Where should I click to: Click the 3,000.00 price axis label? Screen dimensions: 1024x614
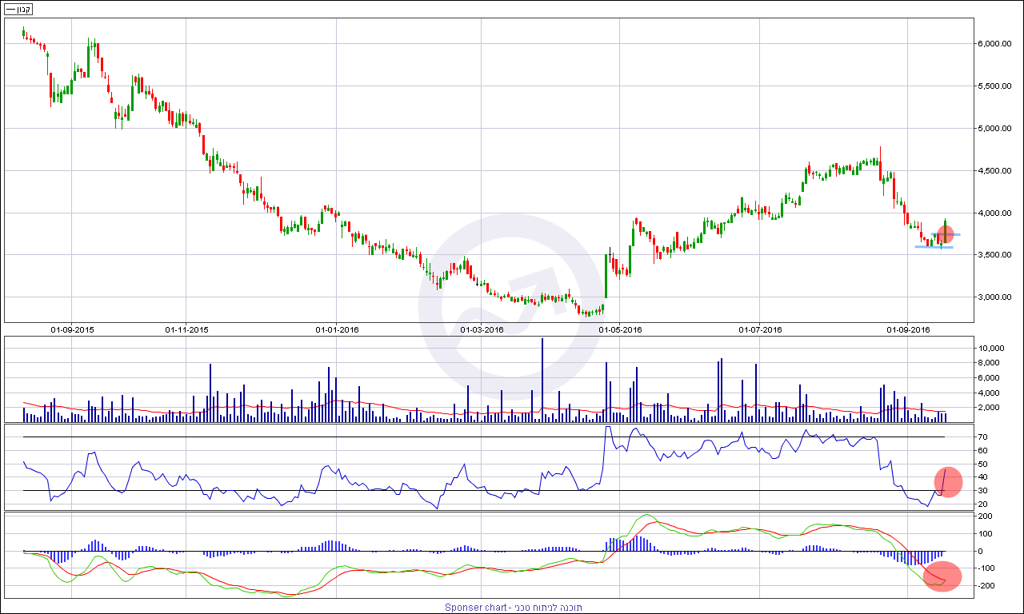(x=998, y=297)
